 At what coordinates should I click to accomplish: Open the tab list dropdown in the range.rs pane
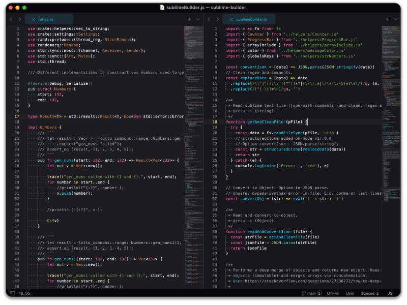pyautogui.click(x=198, y=19)
